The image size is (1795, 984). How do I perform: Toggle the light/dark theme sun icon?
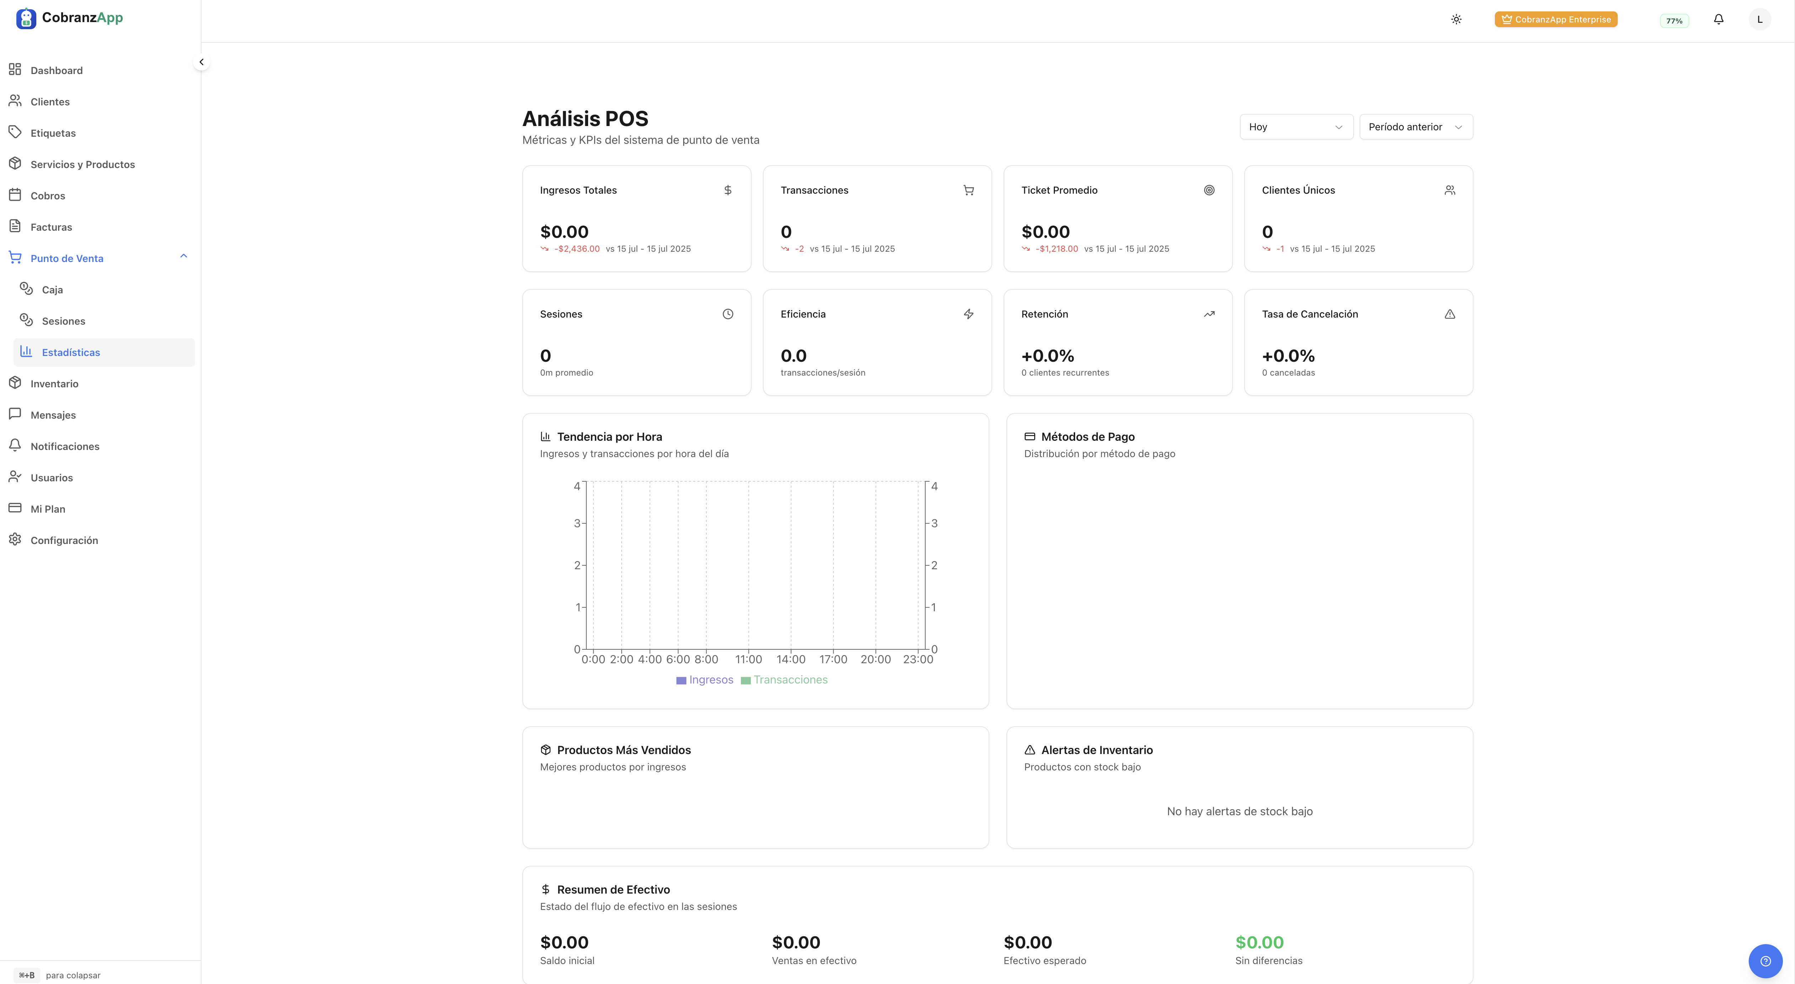click(1456, 20)
